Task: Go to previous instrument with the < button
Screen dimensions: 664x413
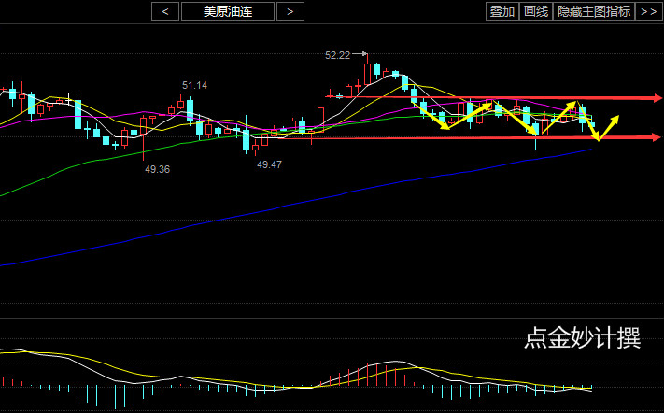Action: pyautogui.click(x=165, y=11)
